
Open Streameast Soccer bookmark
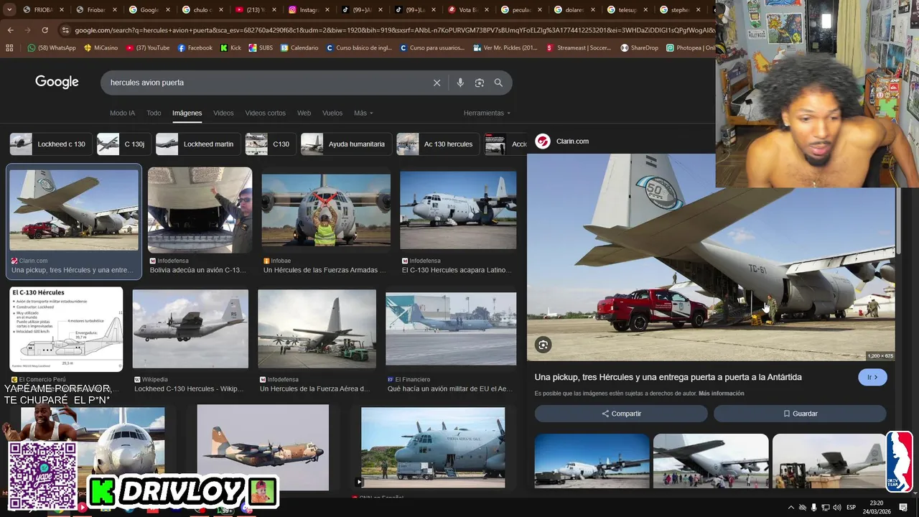[x=580, y=48]
